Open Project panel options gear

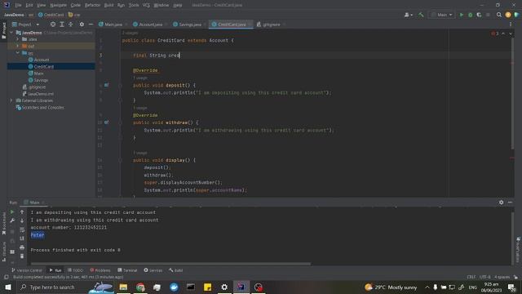[x=82, y=24]
